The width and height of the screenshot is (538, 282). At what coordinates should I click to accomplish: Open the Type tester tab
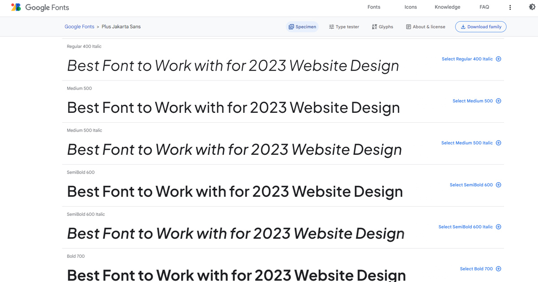[x=344, y=27]
